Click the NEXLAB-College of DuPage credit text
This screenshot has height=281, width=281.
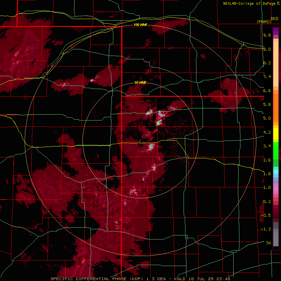249,3
